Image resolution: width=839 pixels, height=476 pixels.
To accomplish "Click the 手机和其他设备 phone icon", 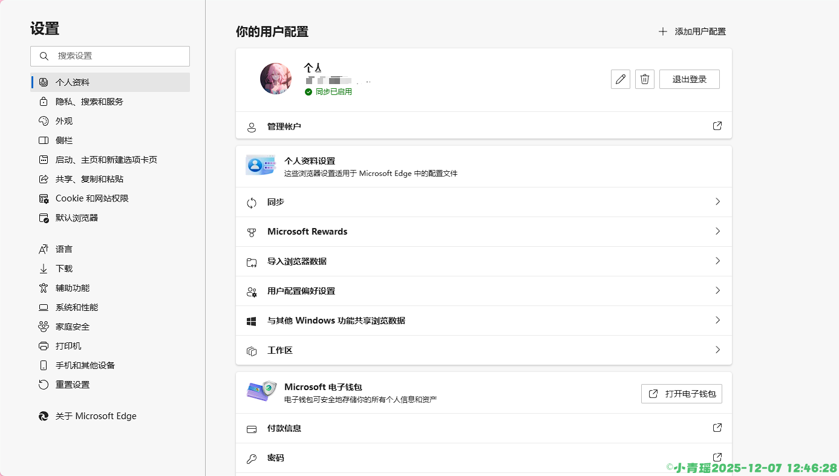I will (44, 365).
